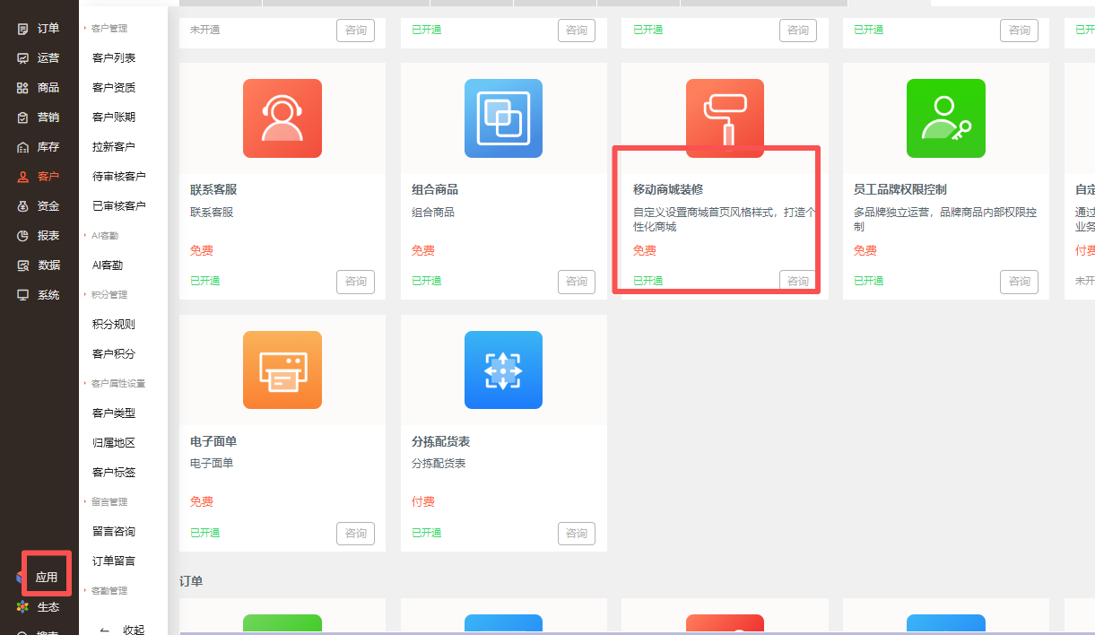Click the 分拣配货表 blue arrows icon
The width and height of the screenshot is (1095, 635).
503,370
